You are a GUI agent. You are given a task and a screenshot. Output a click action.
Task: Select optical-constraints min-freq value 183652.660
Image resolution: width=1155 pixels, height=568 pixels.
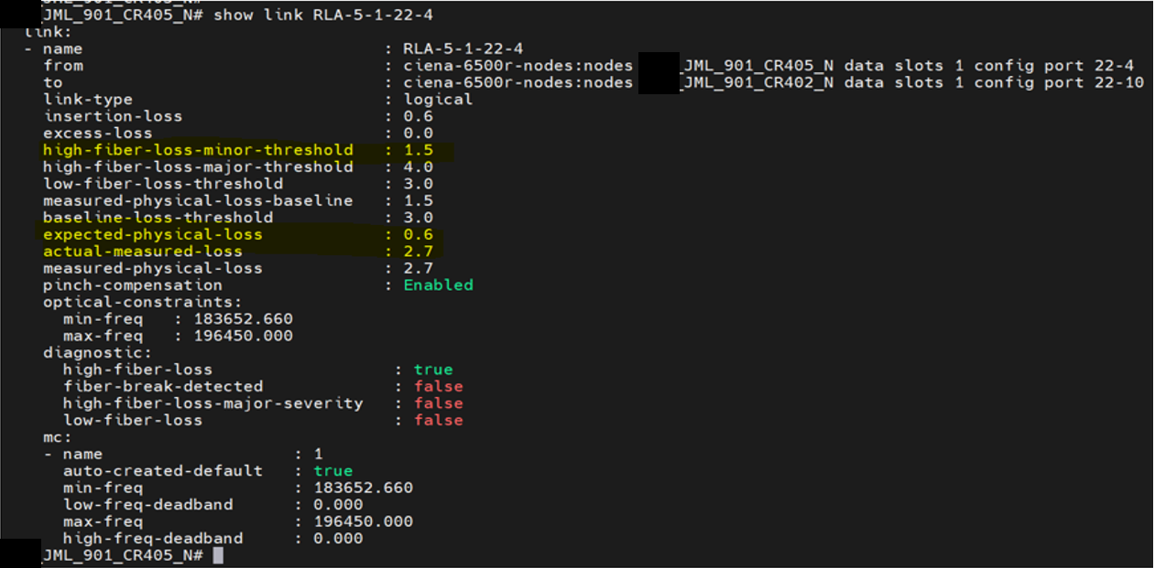click(x=244, y=319)
